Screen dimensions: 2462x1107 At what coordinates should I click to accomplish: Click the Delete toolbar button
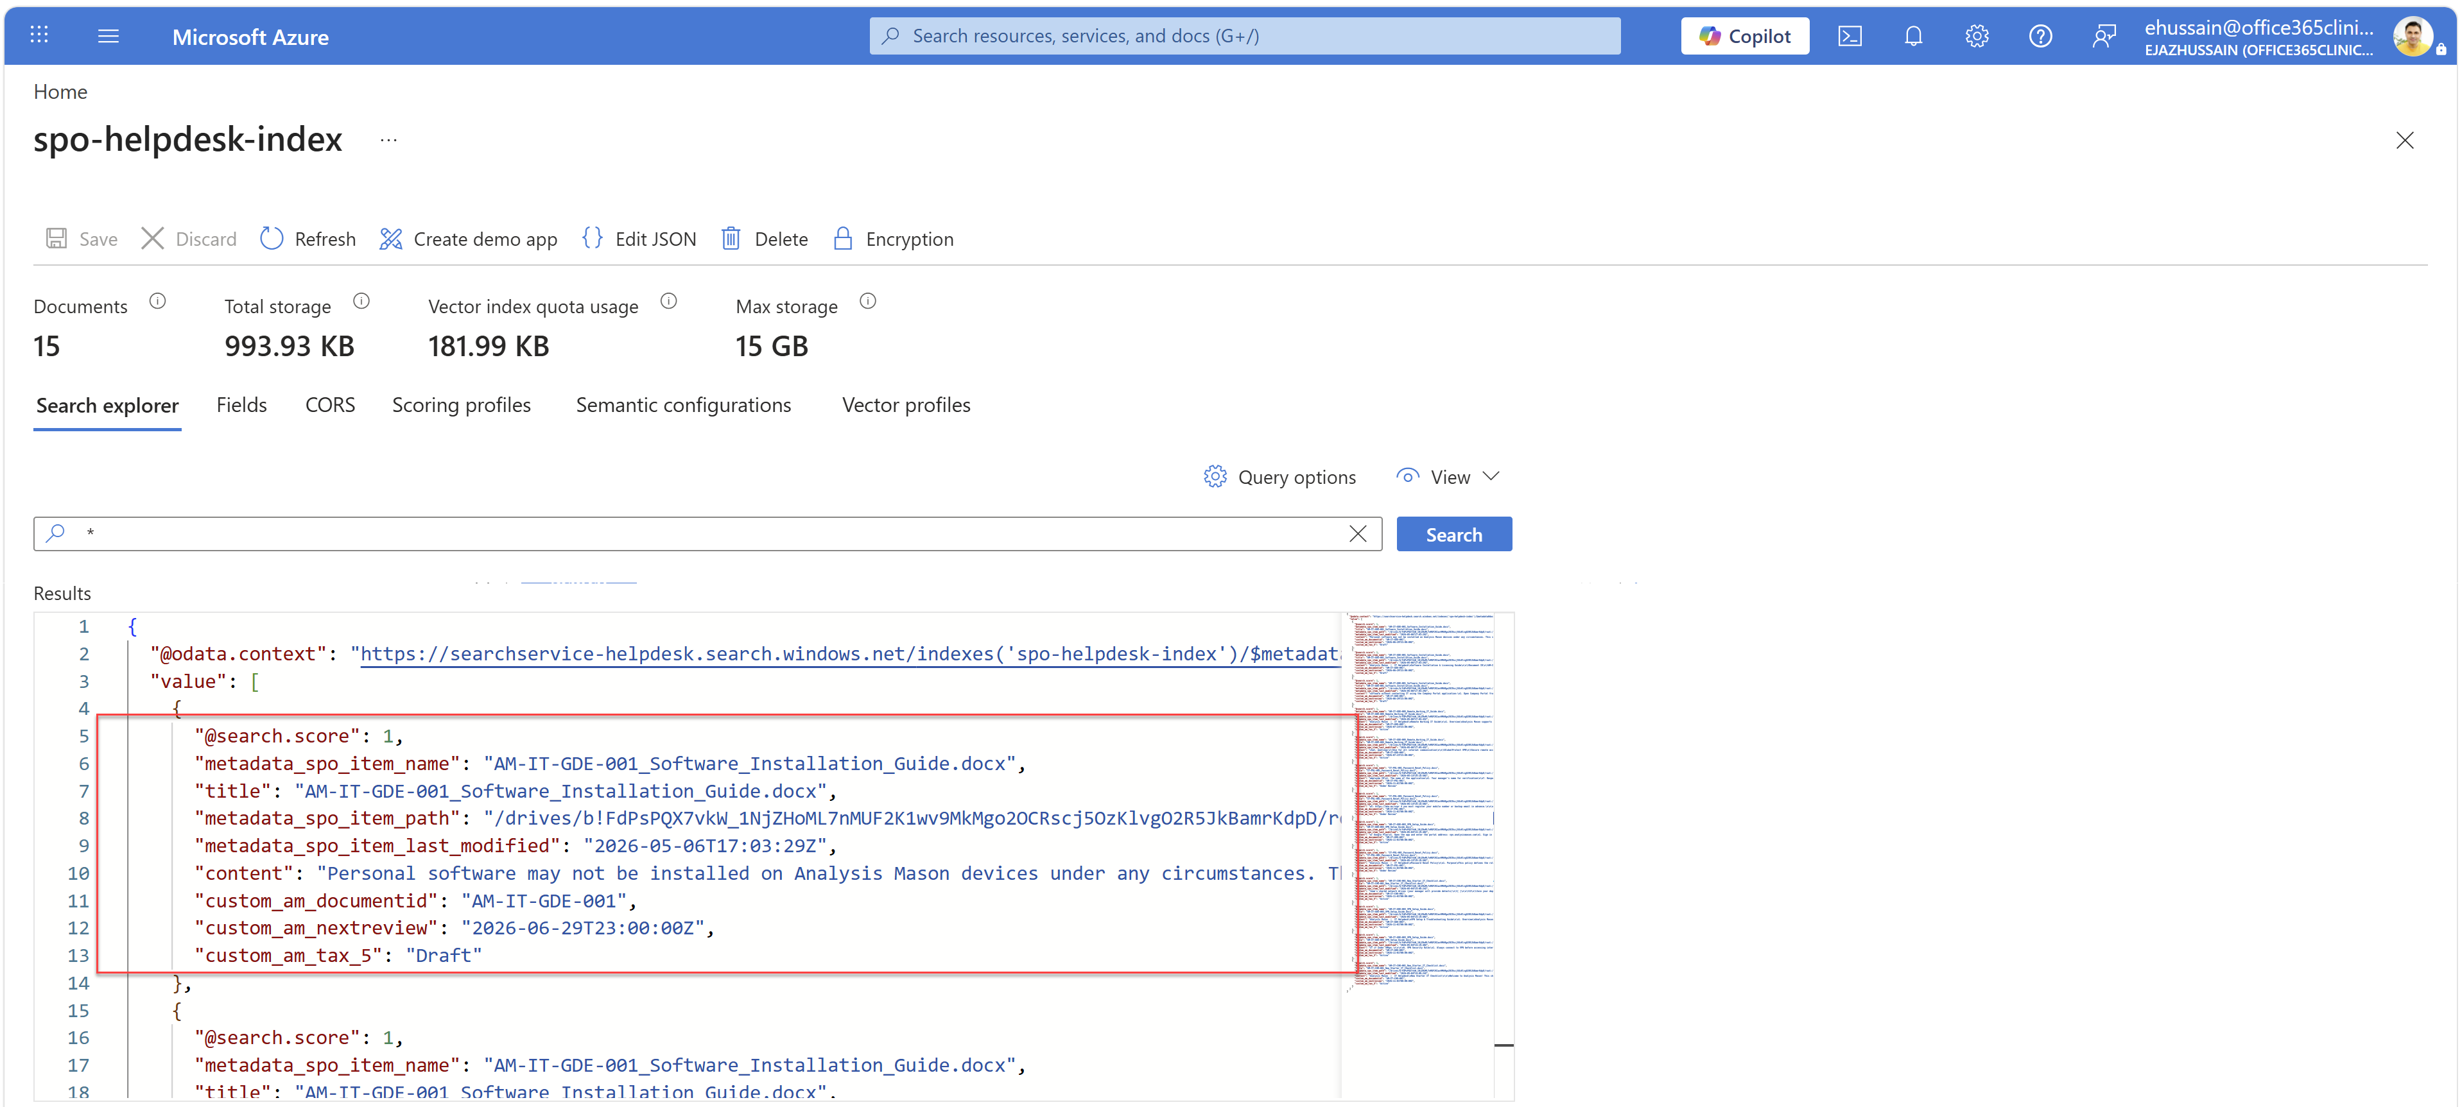(764, 239)
